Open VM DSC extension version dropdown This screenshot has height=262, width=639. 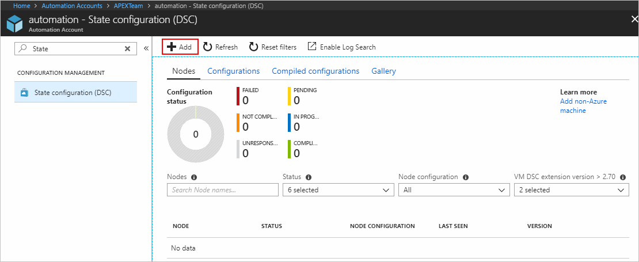(x=571, y=190)
